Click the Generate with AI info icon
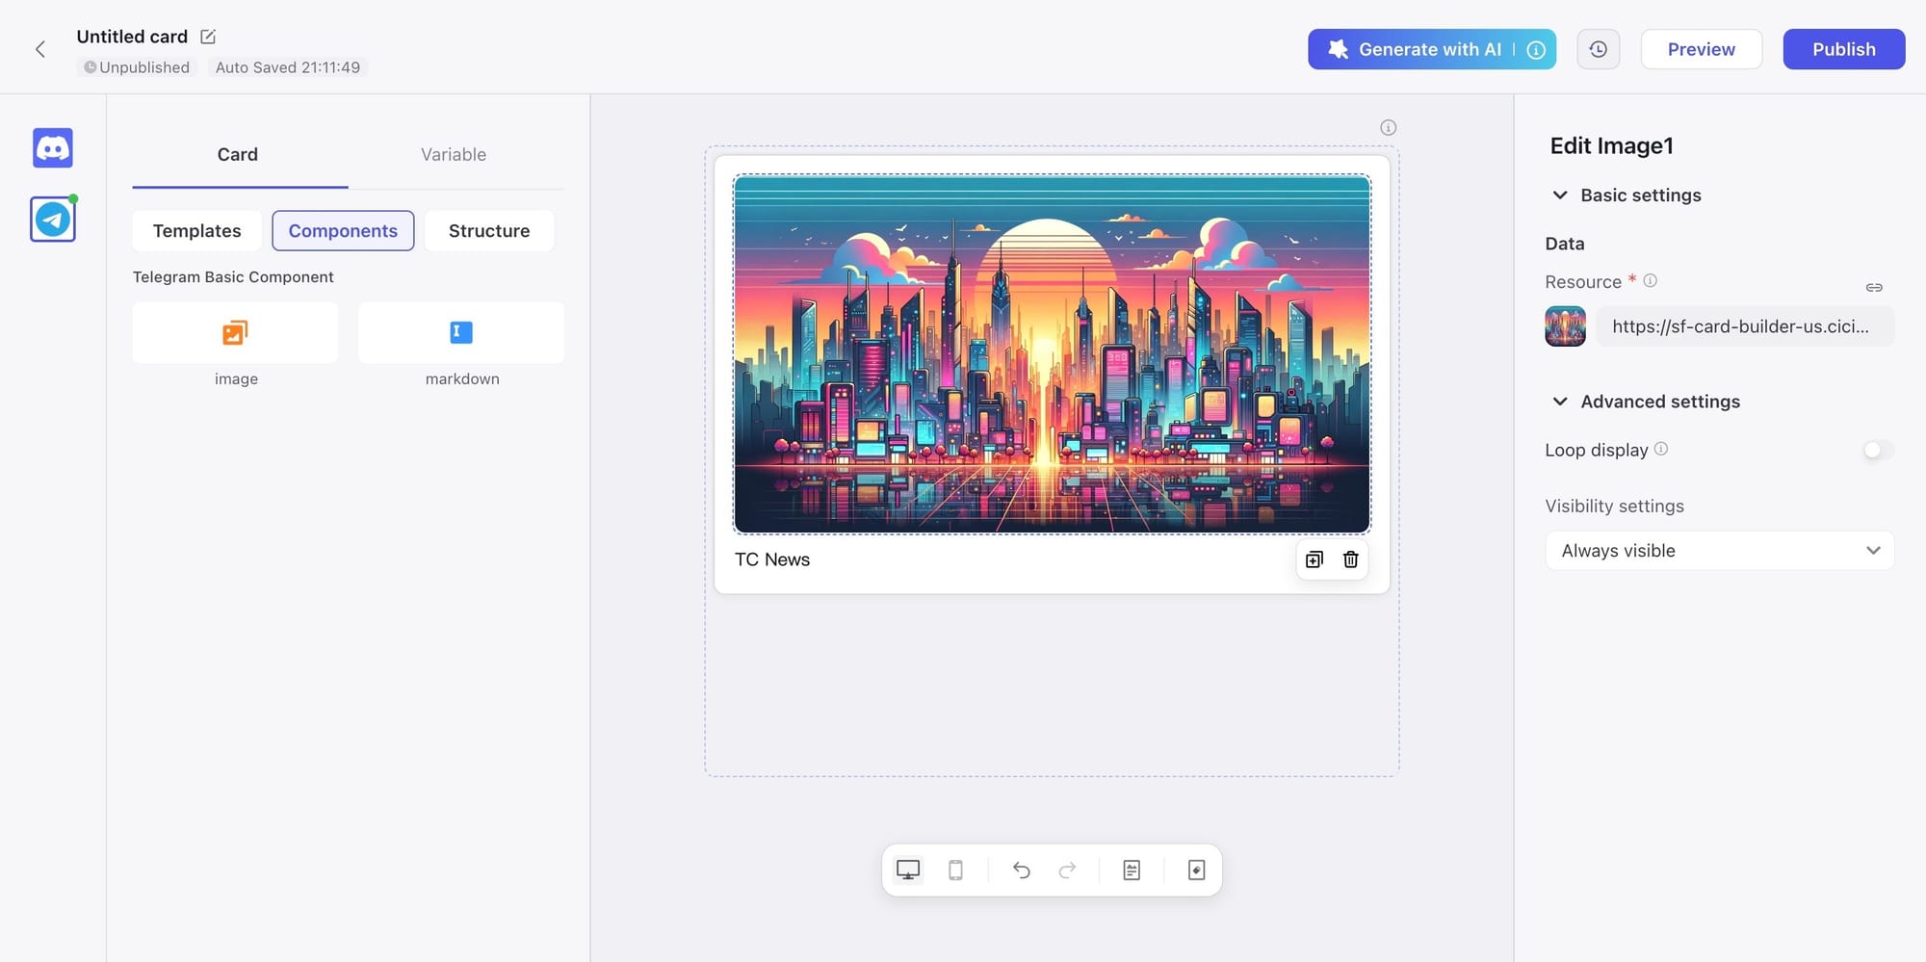This screenshot has width=1926, height=962. coord(1537,49)
